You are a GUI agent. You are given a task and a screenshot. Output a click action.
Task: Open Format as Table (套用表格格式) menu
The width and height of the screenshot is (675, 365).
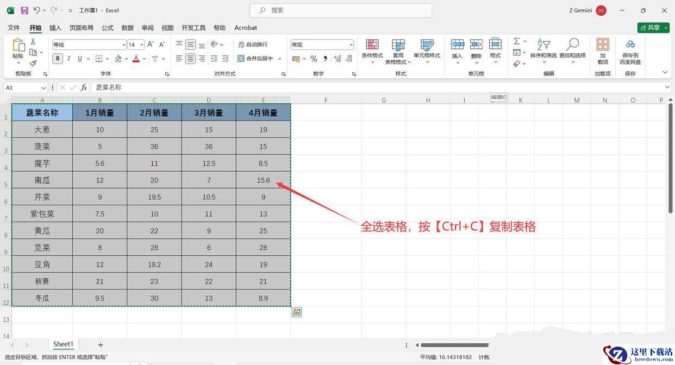coord(398,52)
